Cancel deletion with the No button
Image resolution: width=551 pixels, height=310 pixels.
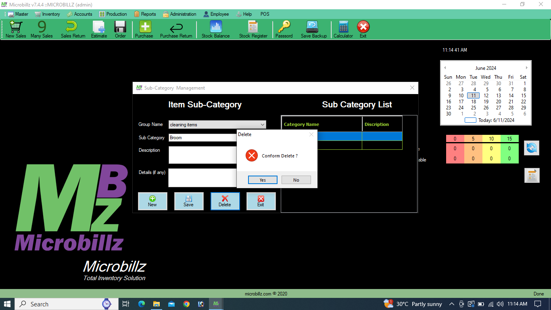[296, 180]
